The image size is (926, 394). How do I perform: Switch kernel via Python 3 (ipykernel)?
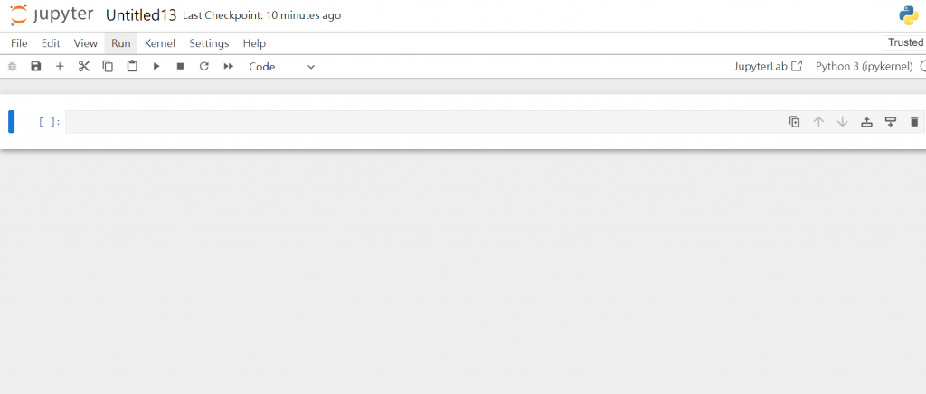coord(864,67)
